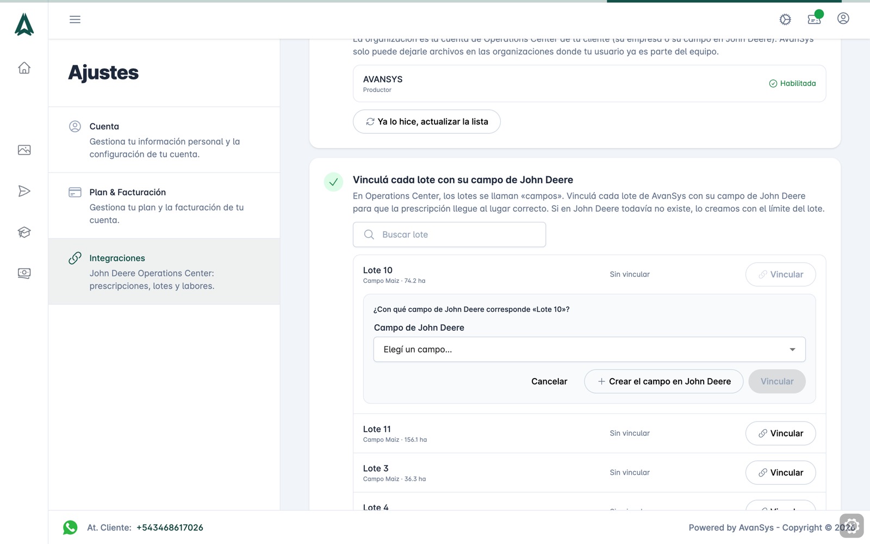Screen dimensions: 870x544
Task: Click Sin vincular status of Lote 11
Action: pyautogui.click(x=630, y=434)
